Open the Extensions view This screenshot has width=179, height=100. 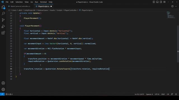pos(3,33)
